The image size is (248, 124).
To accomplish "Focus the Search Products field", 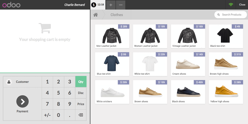I will tap(230, 15).
